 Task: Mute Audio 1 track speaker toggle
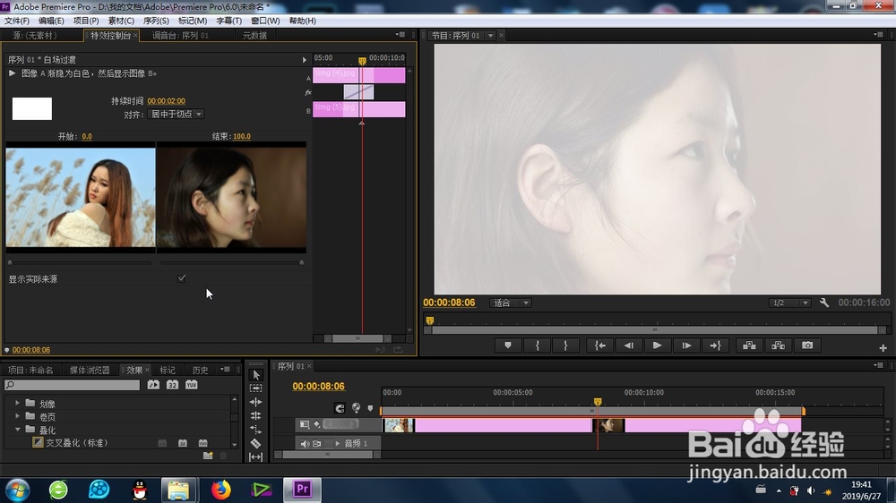(x=304, y=444)
